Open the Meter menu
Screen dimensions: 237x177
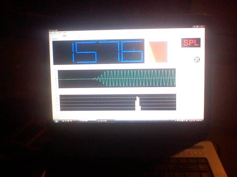(55, 33)
